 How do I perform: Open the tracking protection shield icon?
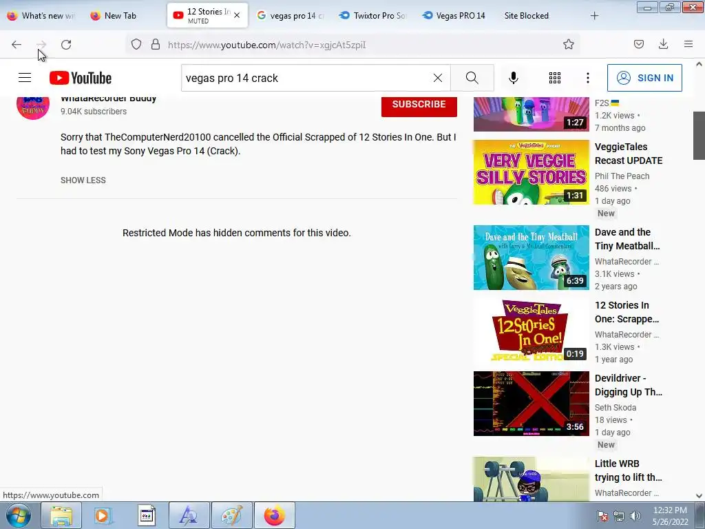136,44
